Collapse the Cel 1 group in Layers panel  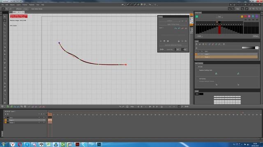coord(196,51)
